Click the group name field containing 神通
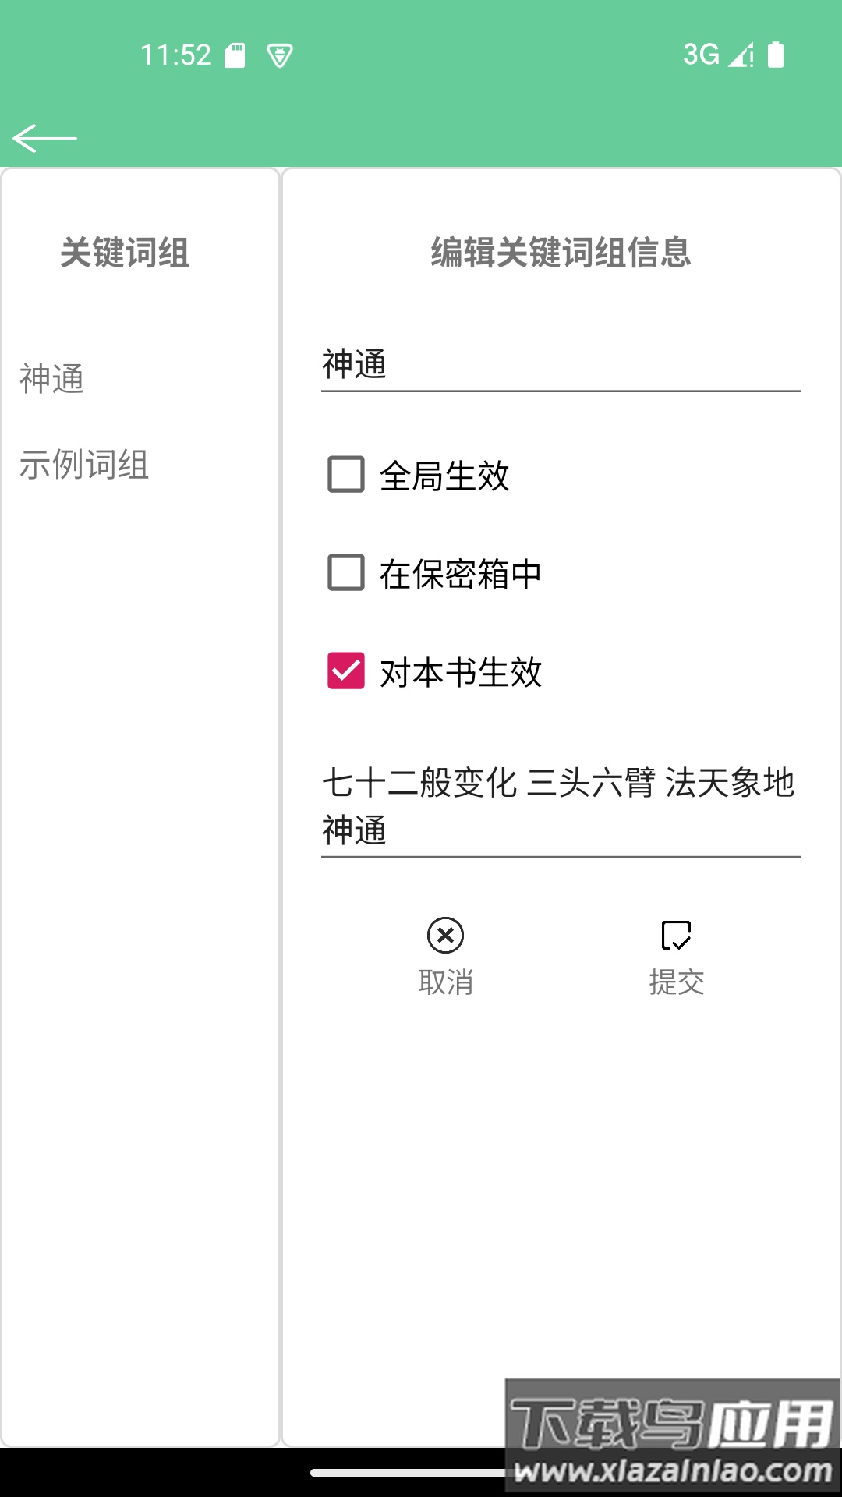The height and width of the screenshot is (1497, 842). [x=561, y=364]
